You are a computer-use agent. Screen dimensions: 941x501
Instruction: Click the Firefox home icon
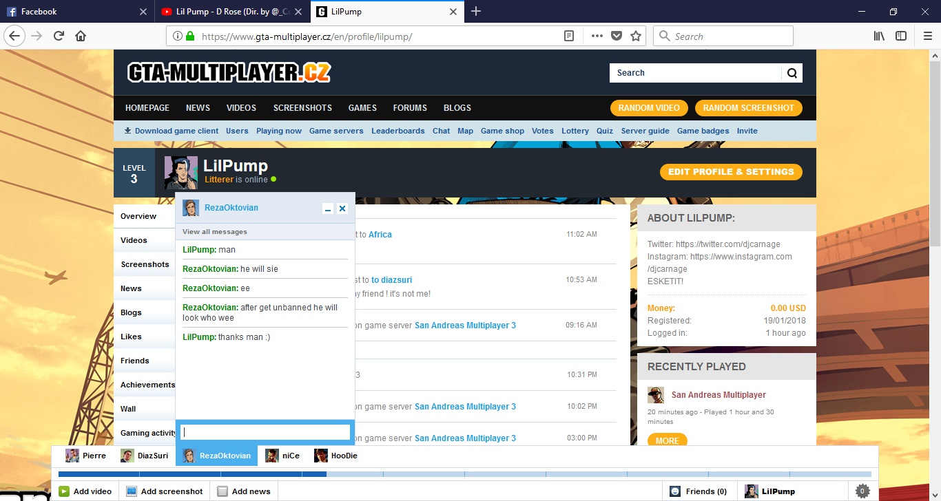pos(81,36)
